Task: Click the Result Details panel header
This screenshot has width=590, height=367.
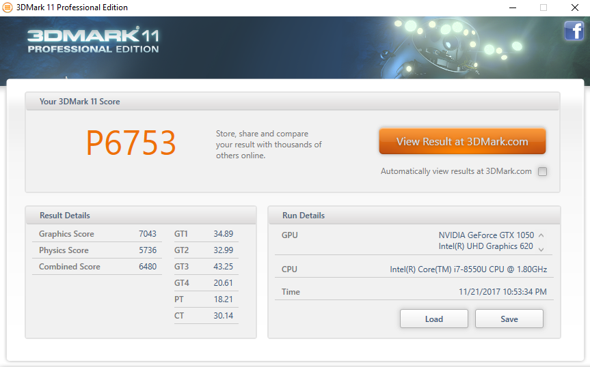Action: [x=65, y=216]
